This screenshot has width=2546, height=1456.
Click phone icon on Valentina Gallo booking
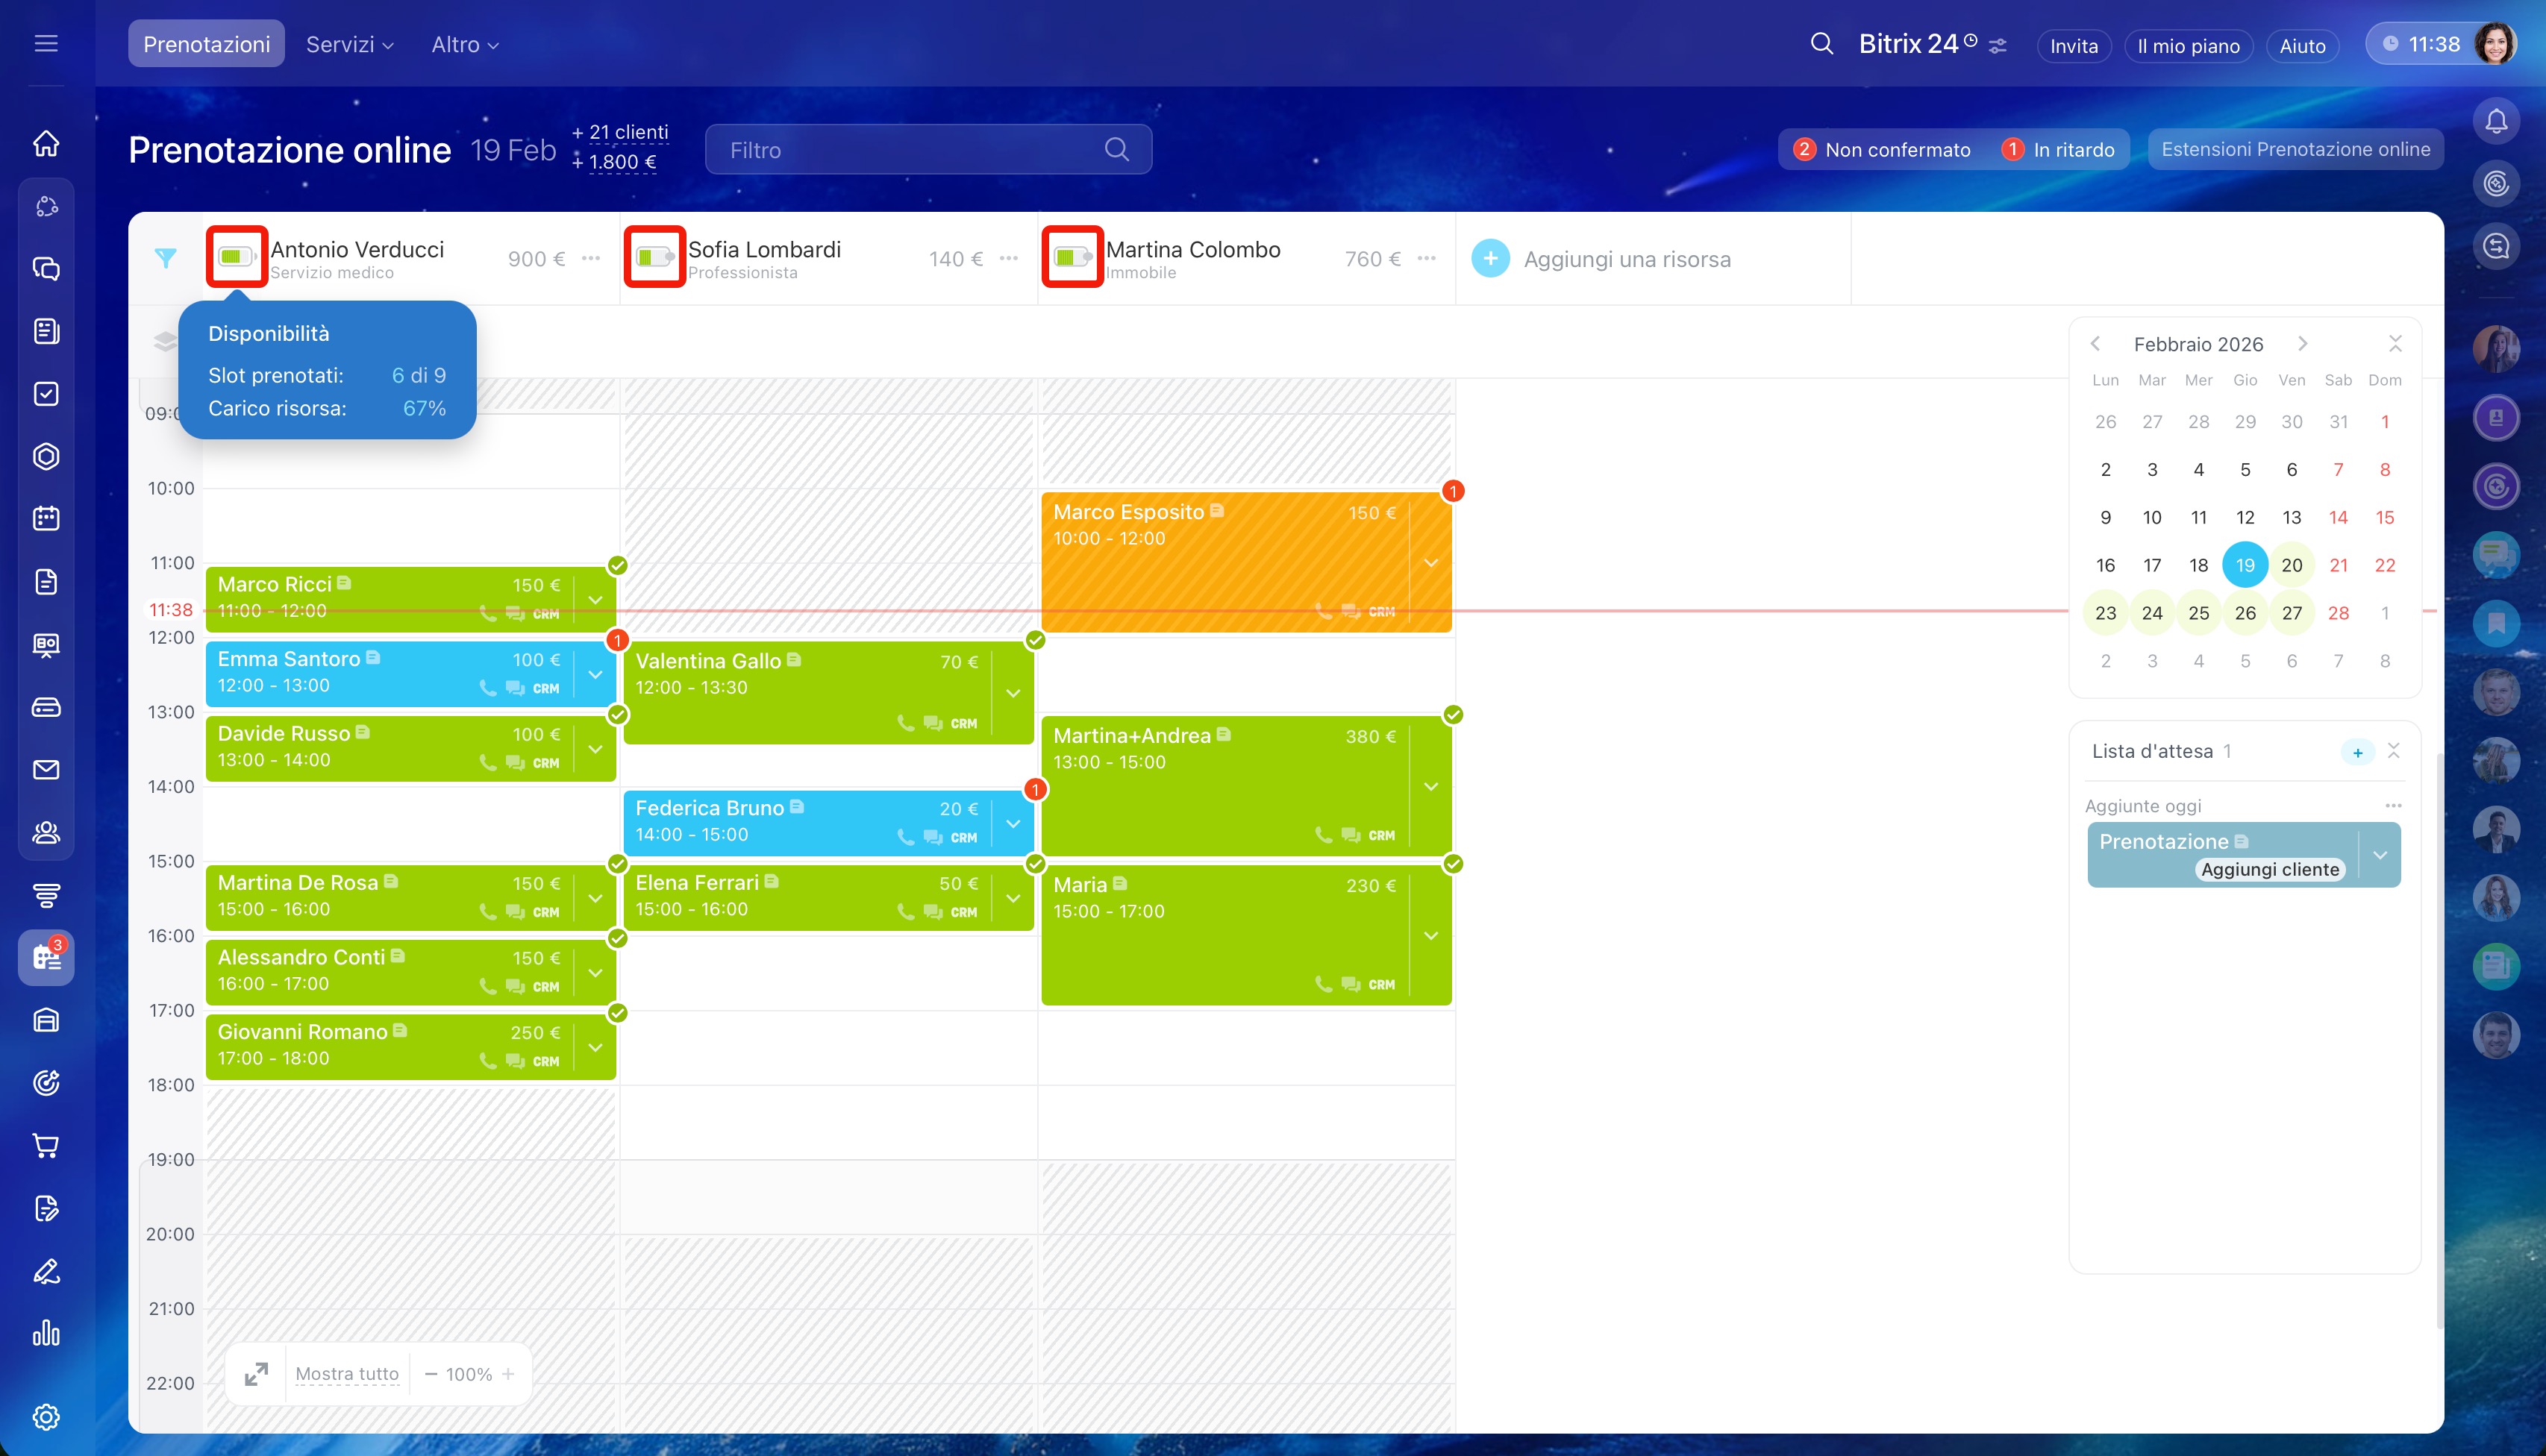(905, 723)
